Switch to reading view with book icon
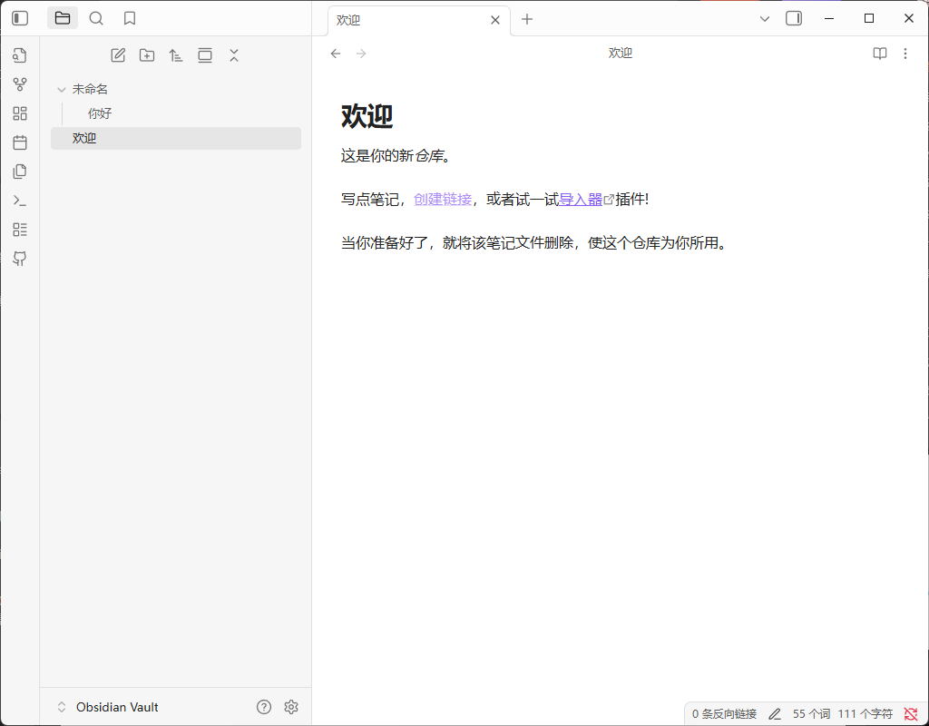Screen dimensions: 929x726 [879, 54]
